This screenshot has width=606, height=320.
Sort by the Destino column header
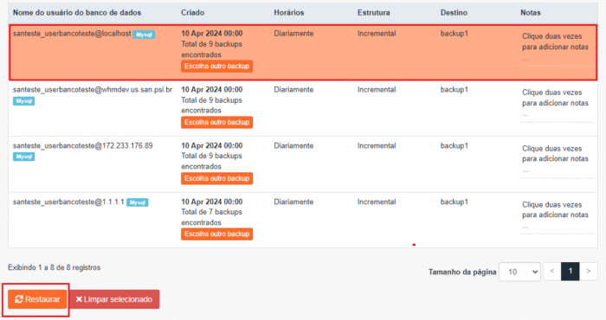coord(454,13)
